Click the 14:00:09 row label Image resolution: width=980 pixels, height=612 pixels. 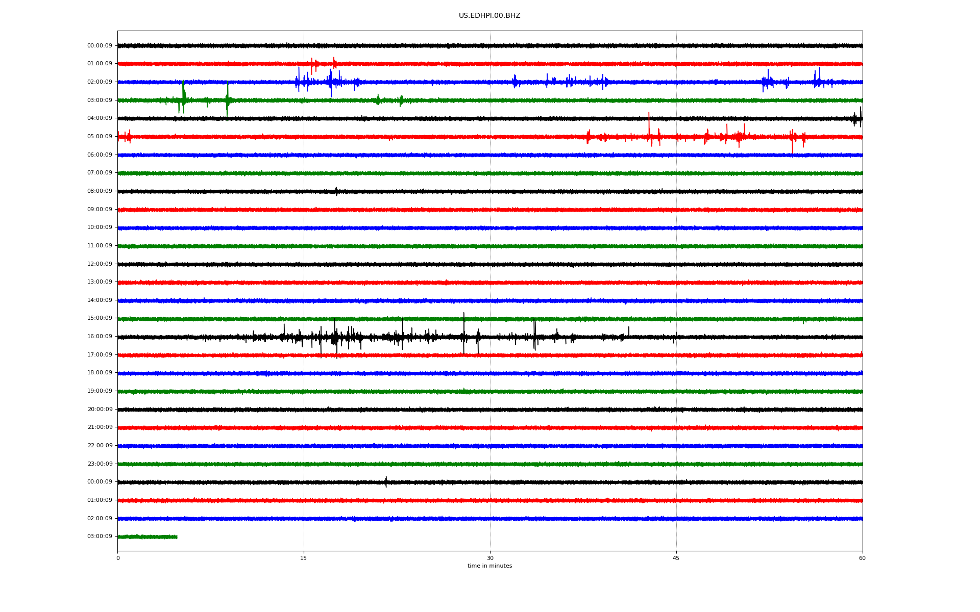tap(100, 300)
